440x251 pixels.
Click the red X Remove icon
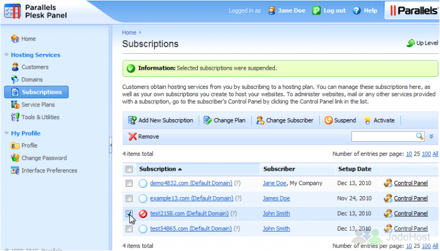coord(133,136)
